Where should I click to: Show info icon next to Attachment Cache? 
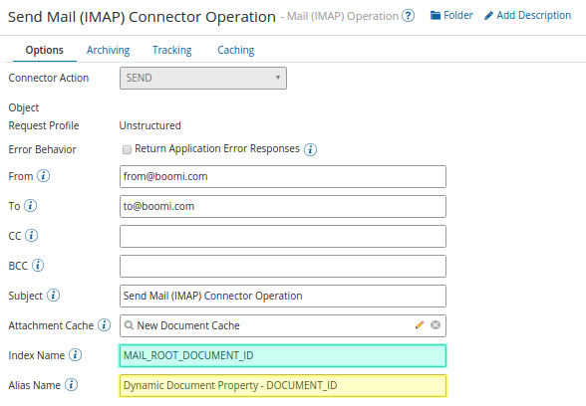pyautogui.click(x=105, y=325)
